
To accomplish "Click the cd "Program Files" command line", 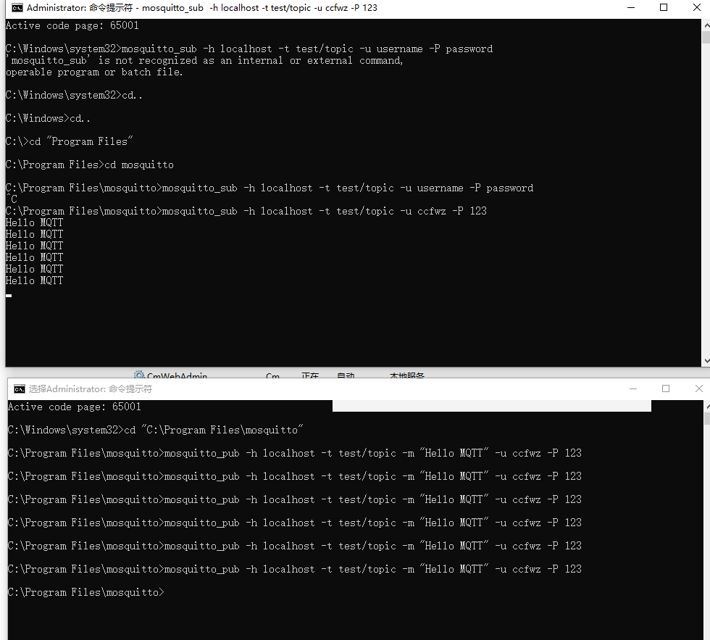I will click(70, 142).
